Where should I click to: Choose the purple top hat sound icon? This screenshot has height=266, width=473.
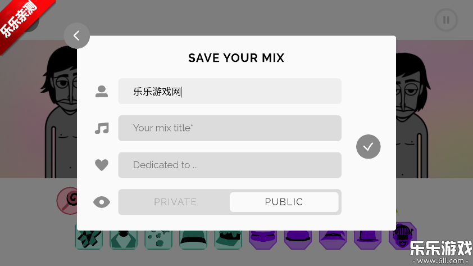(368, 238)
